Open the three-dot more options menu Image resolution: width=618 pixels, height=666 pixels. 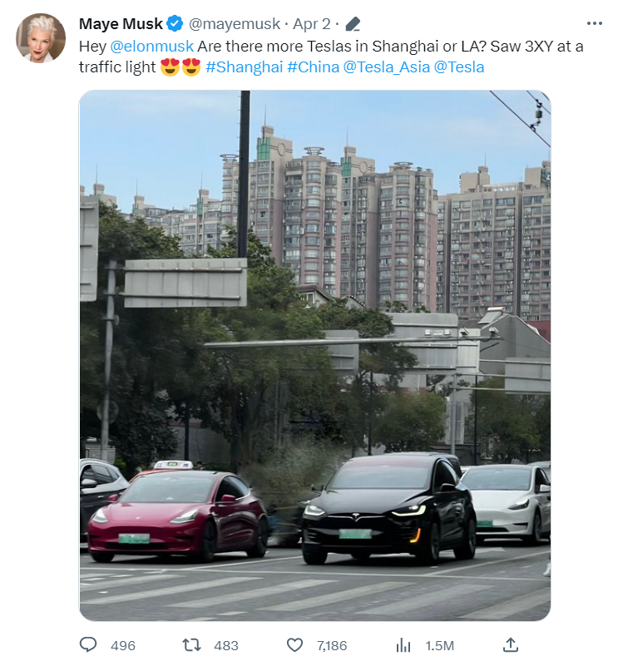click(594, 23)
